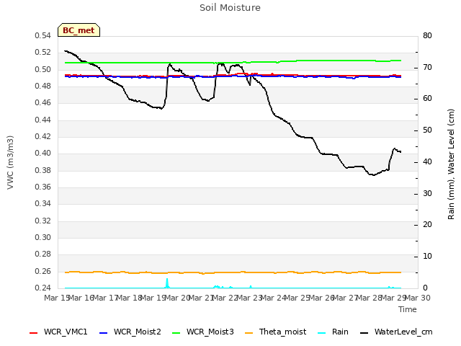Click the 40 right axis tick label
The image size is (461, 346).
click(427, 161)
